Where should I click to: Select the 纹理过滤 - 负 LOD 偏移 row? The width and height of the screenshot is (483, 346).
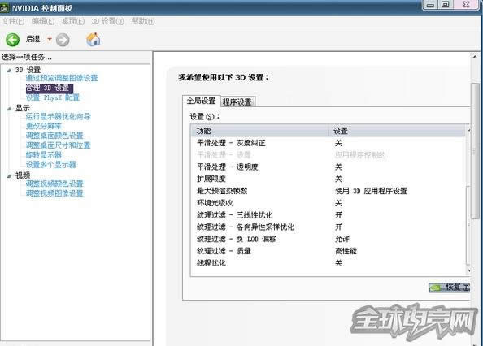tap(328, 239)
